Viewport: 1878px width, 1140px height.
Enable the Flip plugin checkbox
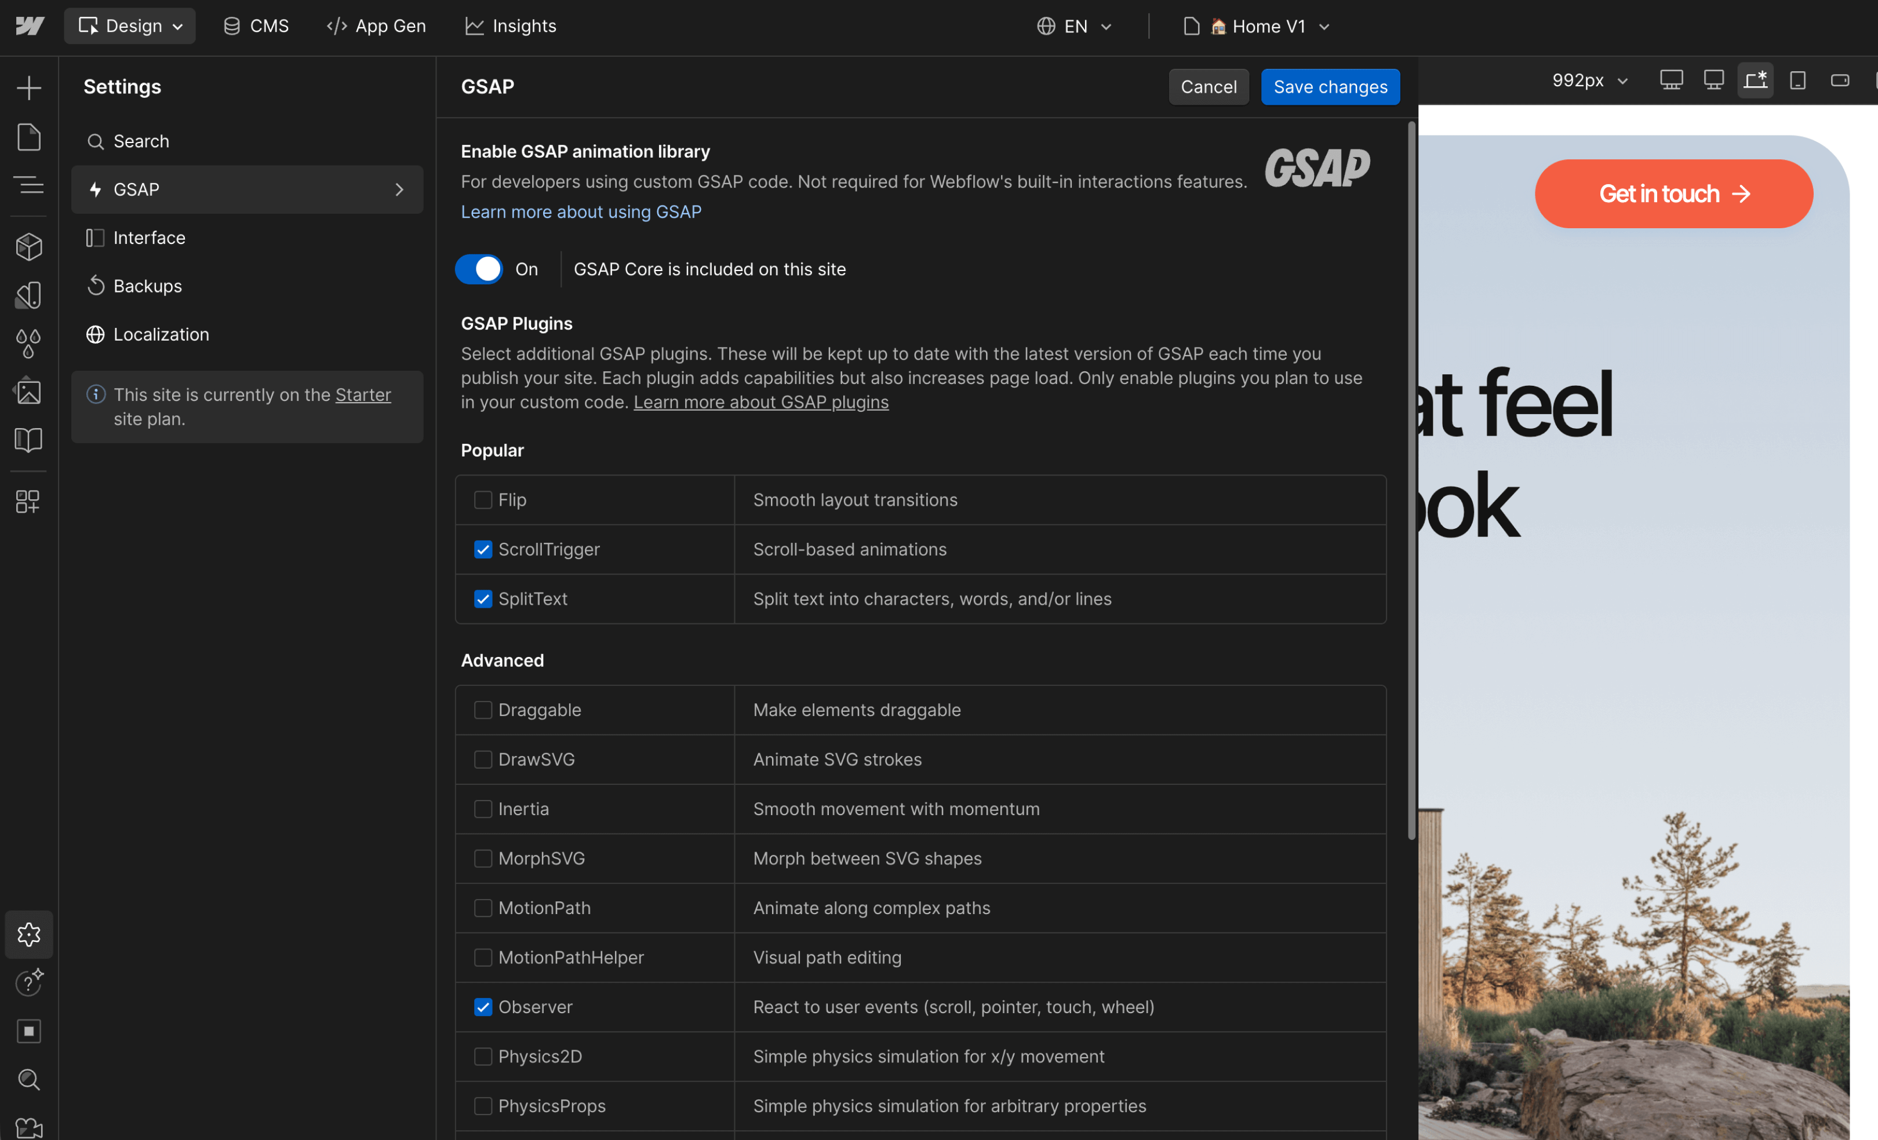pyautogui.click(x=482, y=499)
